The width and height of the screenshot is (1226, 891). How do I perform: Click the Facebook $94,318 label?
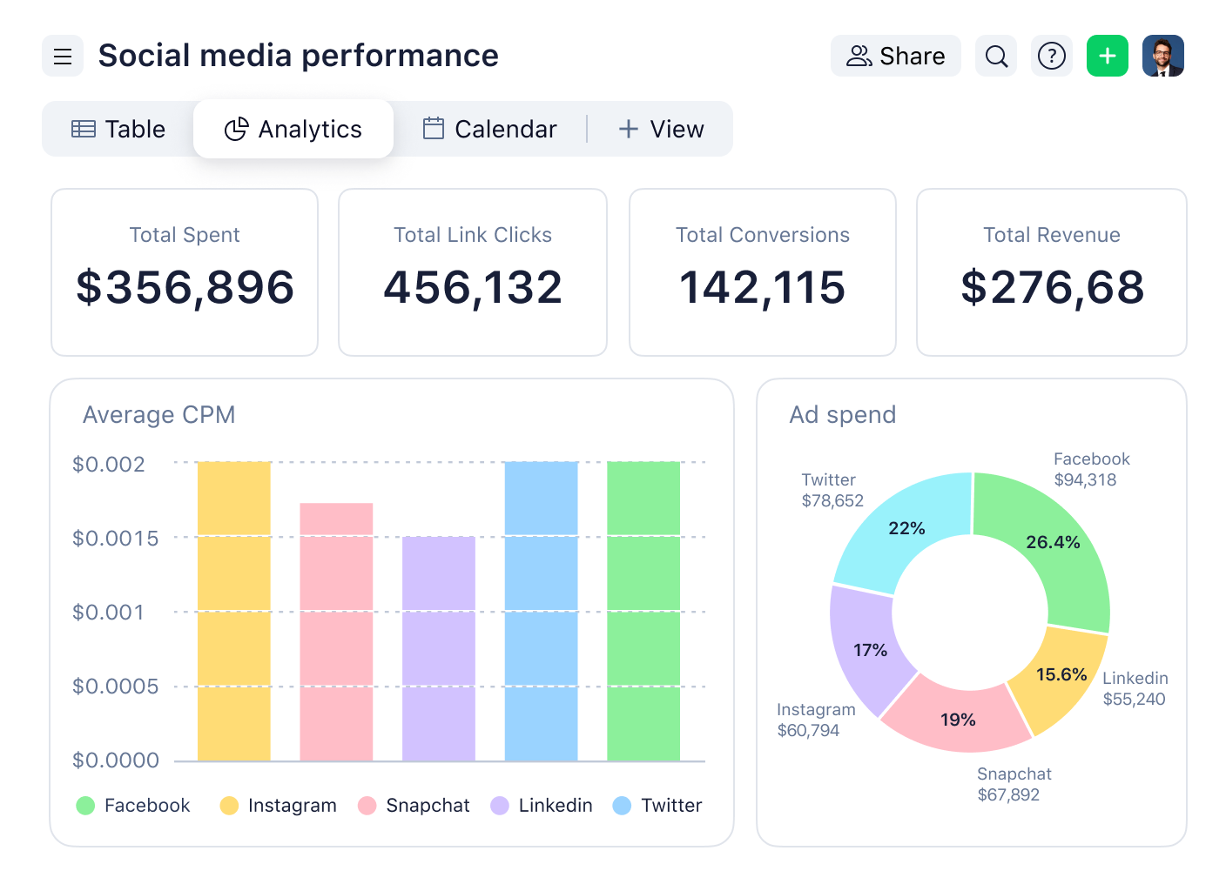point(1091,470)
